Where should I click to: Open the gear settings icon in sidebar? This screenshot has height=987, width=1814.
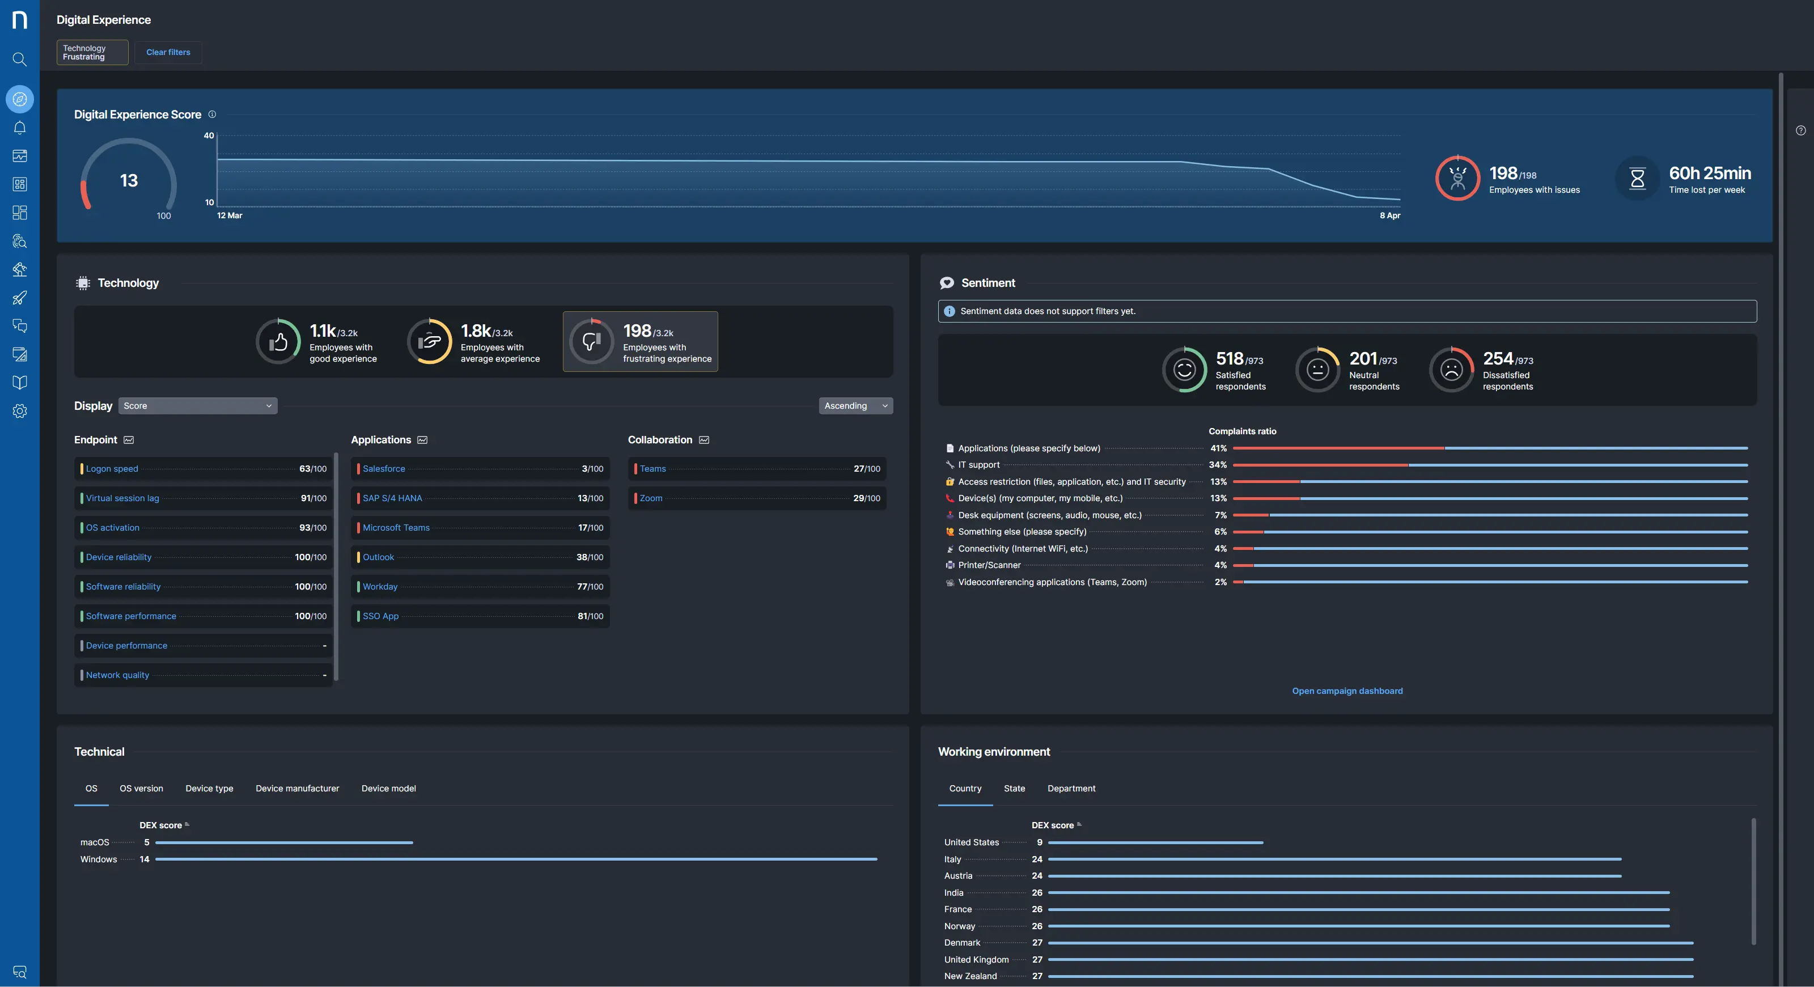[x=20, y=411]
